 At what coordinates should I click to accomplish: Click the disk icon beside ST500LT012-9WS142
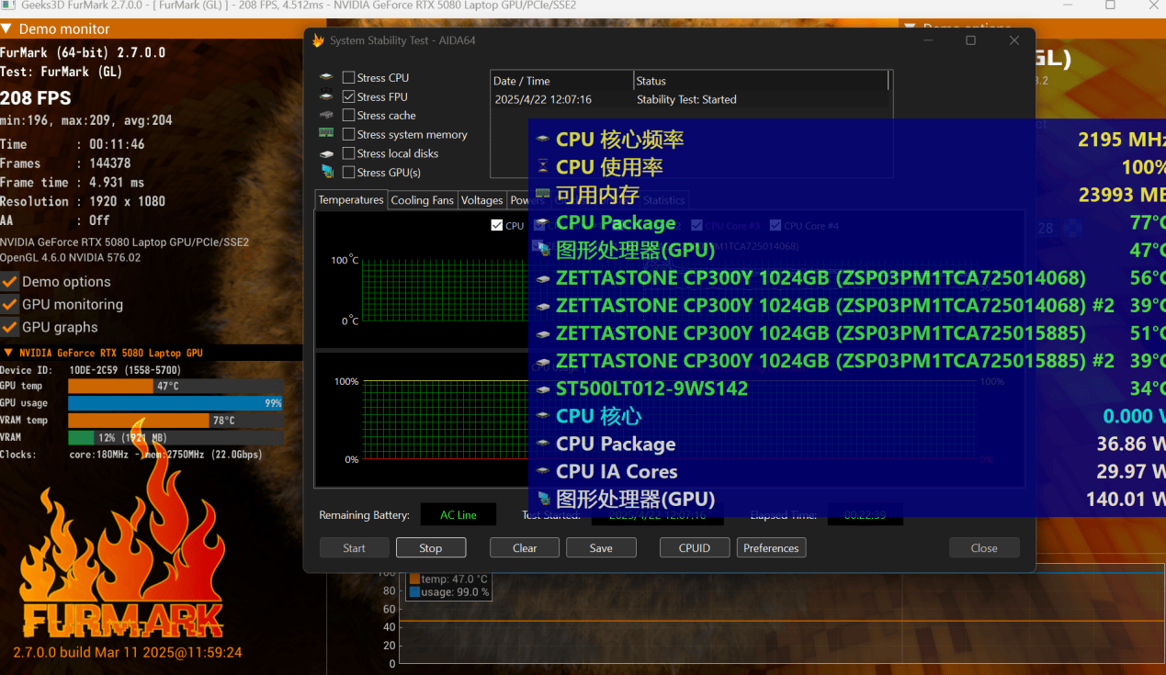542,388
